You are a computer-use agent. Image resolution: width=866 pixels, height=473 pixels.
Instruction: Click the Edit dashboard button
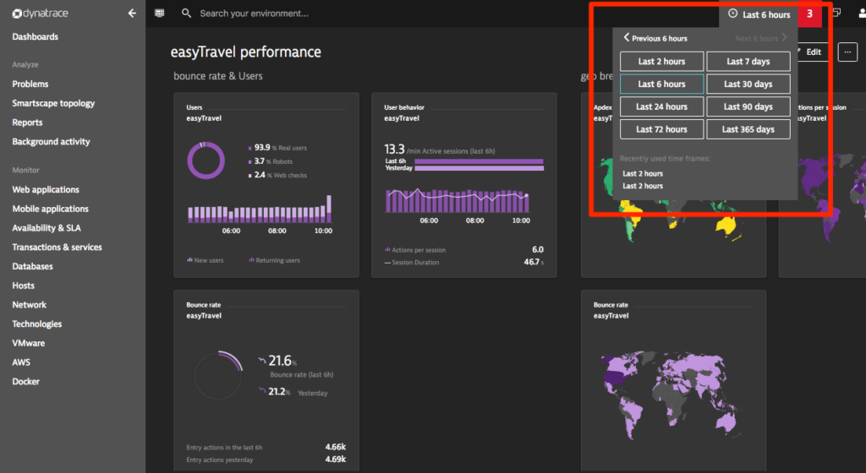[x=813, y=52]
